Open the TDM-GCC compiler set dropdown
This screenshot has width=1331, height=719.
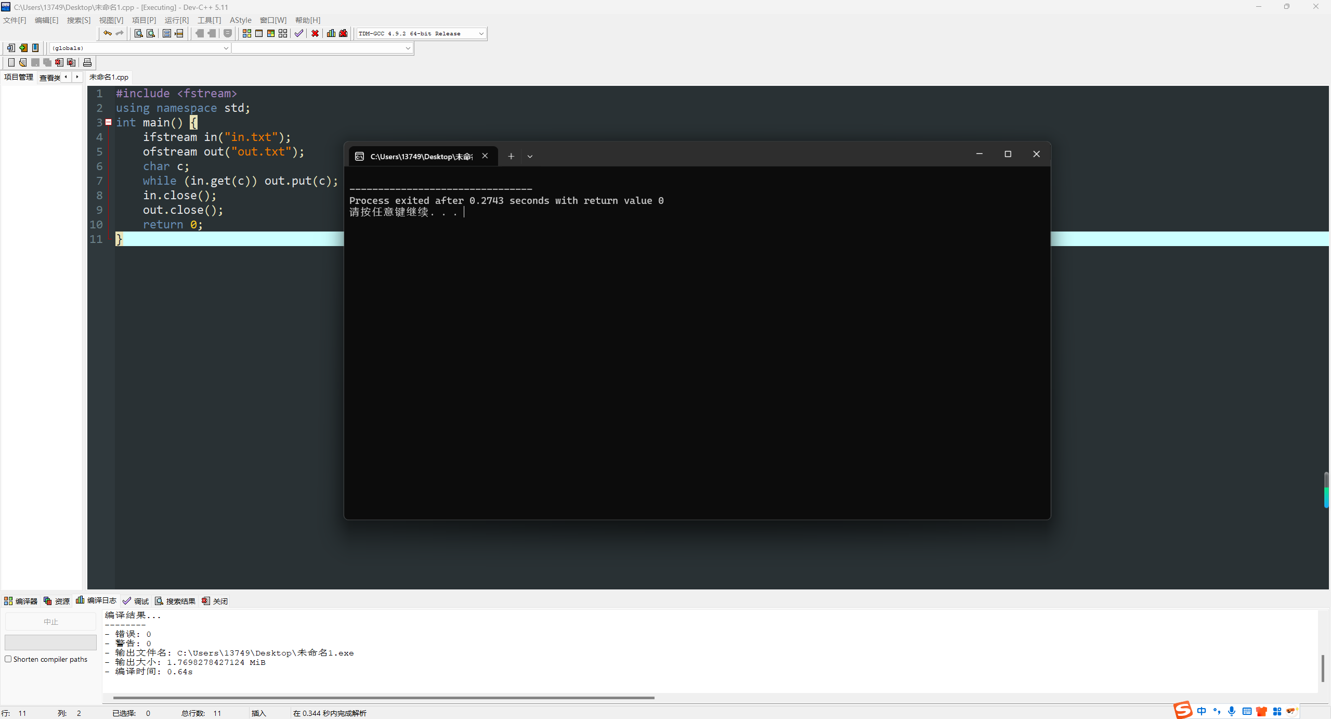[481, 33]
